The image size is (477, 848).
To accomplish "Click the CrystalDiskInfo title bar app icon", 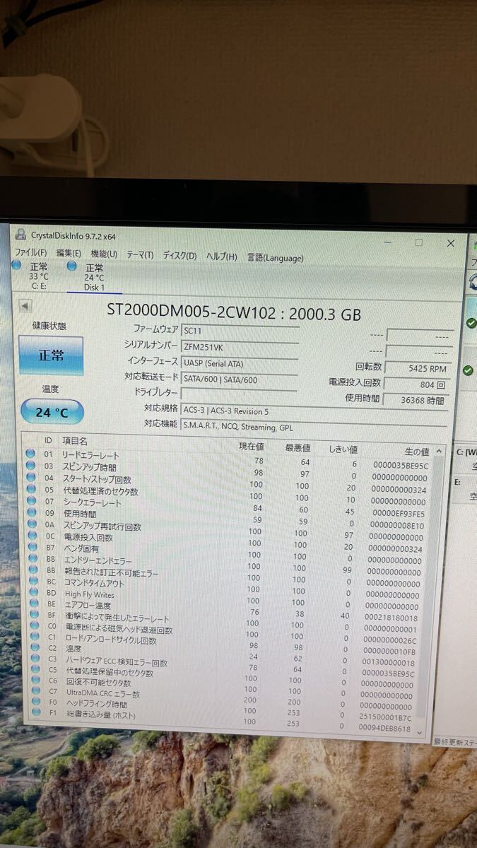I will point(20,234).
